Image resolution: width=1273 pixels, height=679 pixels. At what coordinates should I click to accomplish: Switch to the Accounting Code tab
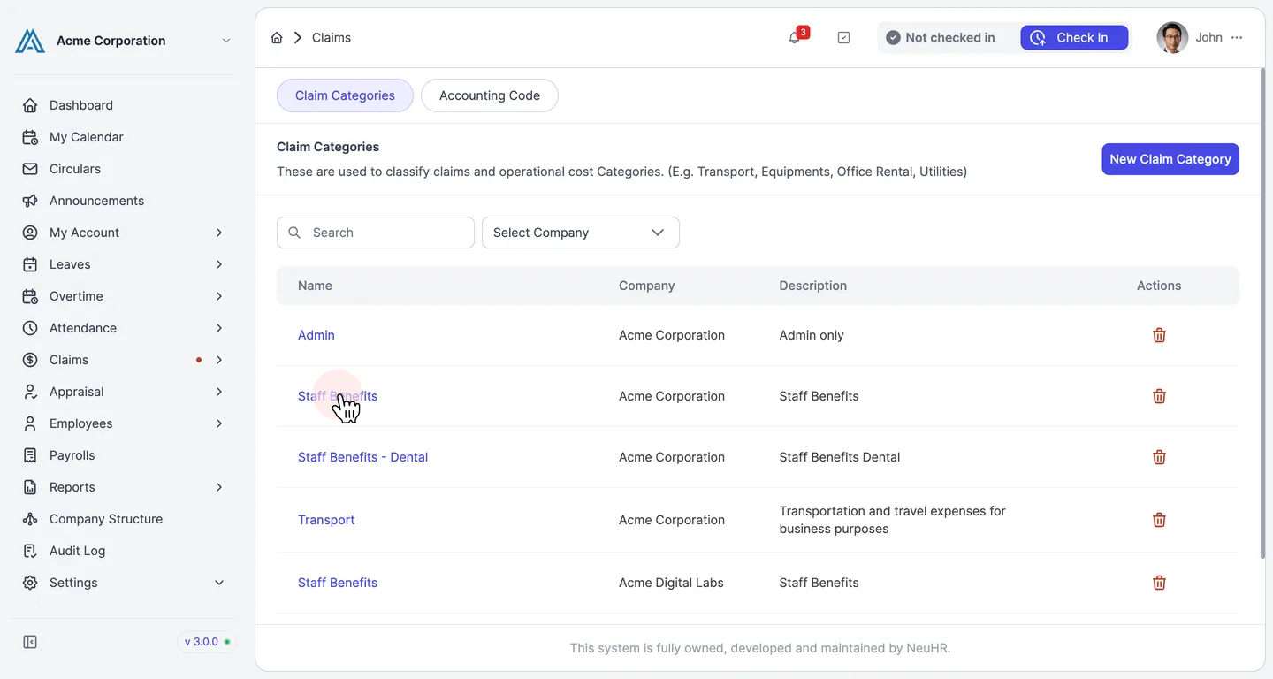(490, 95)
